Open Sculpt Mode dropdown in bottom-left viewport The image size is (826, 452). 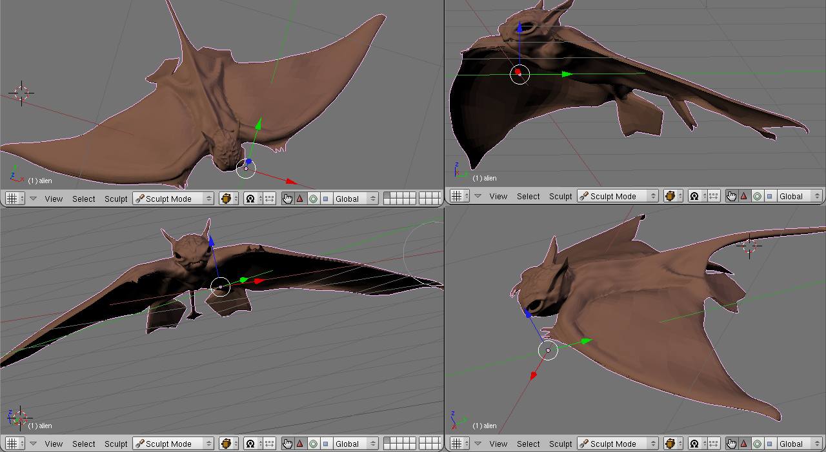pos(174,444)
